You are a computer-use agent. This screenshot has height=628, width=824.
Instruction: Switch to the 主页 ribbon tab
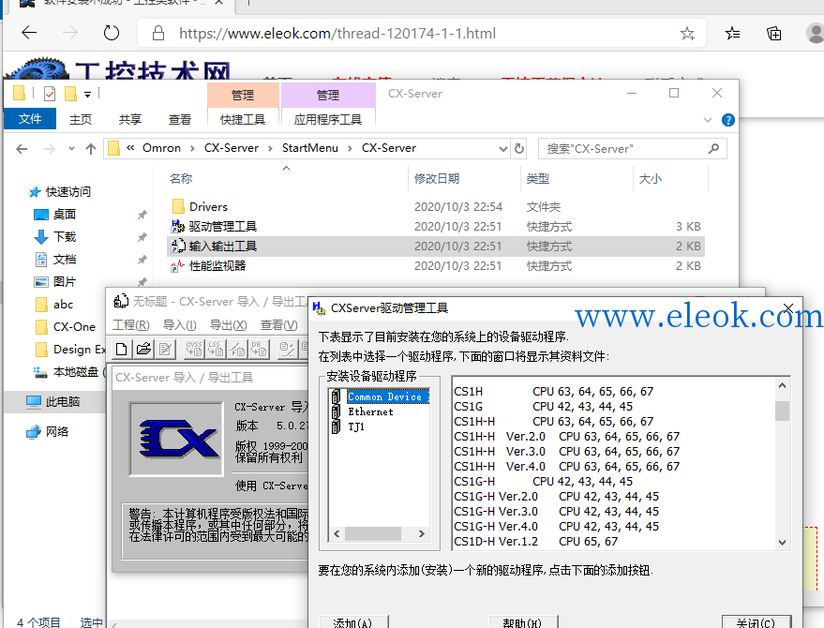[x=81, y=120]
